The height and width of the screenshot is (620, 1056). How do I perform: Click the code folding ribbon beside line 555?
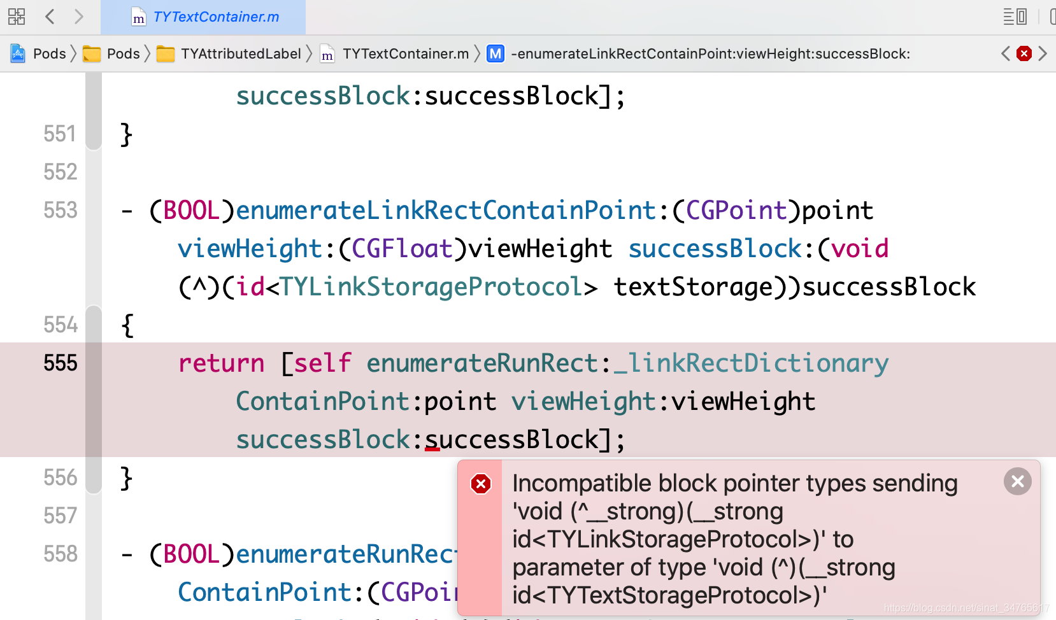tap(94, 400)
